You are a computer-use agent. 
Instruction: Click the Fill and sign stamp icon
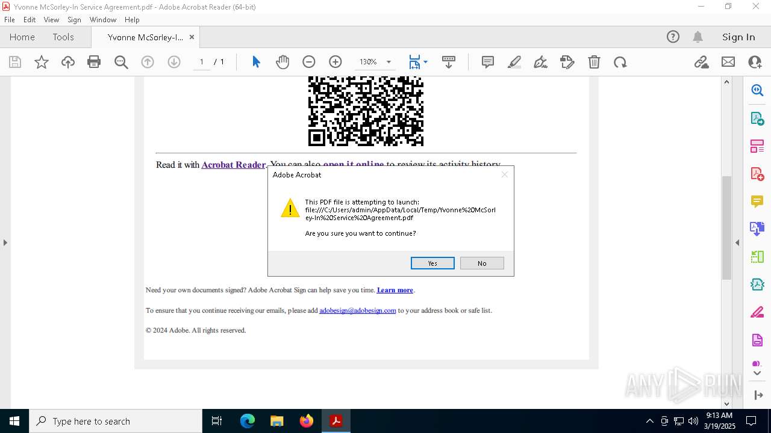tap(567, 62)
